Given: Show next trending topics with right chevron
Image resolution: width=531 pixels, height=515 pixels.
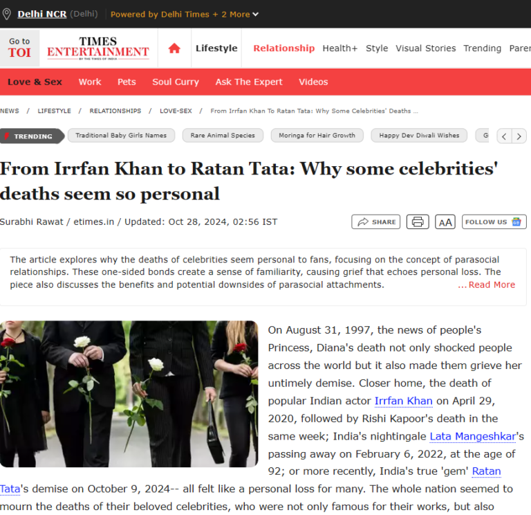Looking at the screenshot, I should click(519, 136).
